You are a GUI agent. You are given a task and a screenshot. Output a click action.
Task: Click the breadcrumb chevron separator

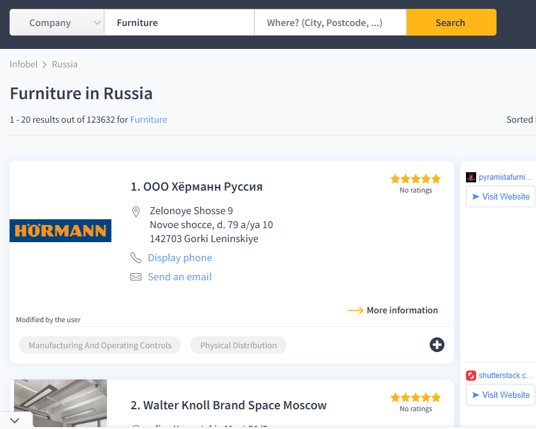(45, 64)
